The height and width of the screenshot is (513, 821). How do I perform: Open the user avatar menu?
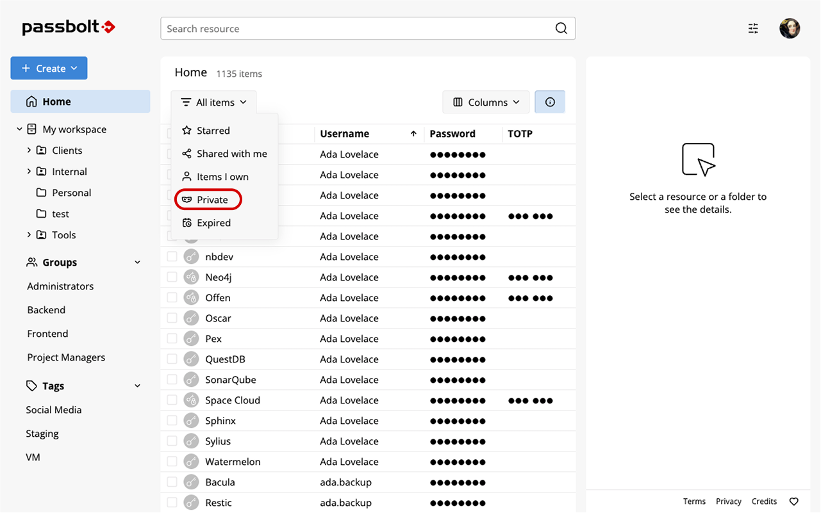point(790,28)
